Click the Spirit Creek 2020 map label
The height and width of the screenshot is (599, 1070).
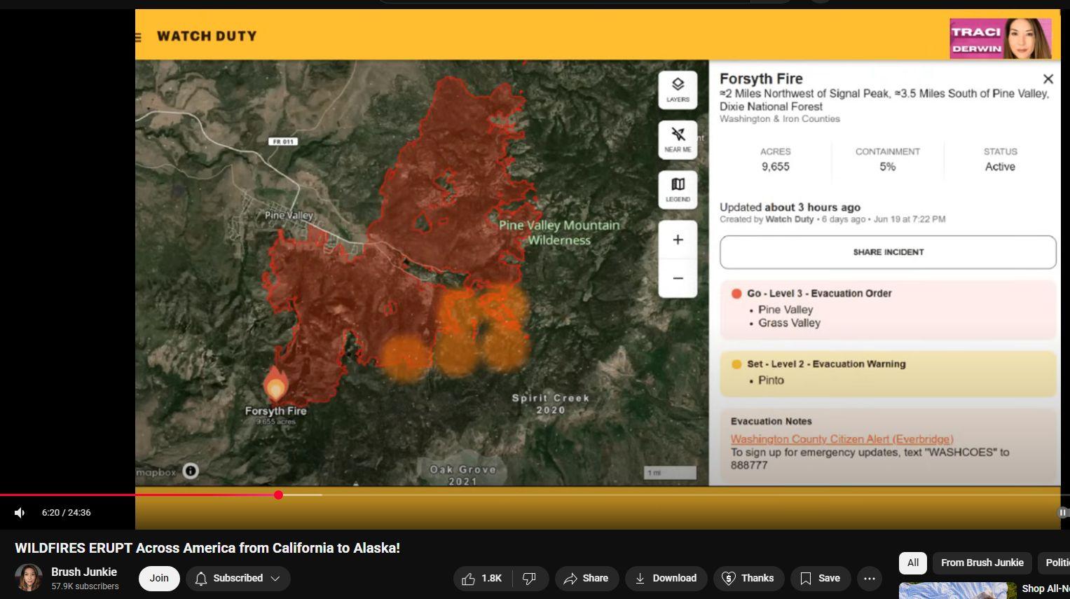(x=551, y=404)
